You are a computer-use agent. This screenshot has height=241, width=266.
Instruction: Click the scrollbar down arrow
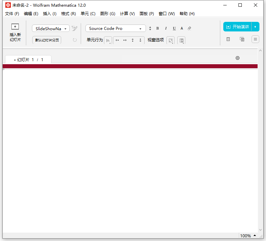(x=260, y=230)
